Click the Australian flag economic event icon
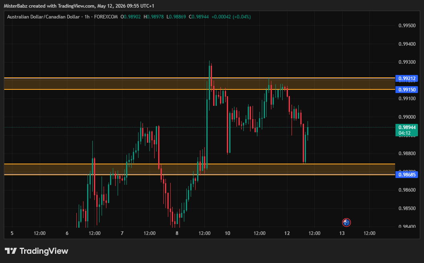424x263 pixels. pyautogui.click(x=346, y=222)
